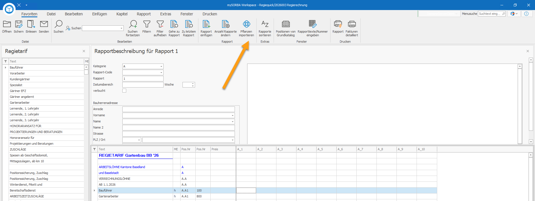535x201 pixels.
Task: Toggle the verbucht checkbox
Action: (x=124, y=91)
